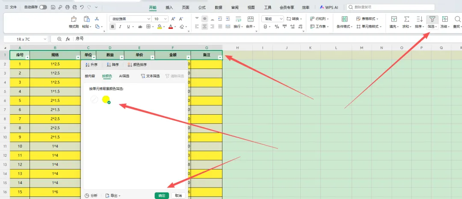Click the Conditional Formatting (条件格式) icon
The height and width of the screenshot is (199, 462).
[x=344, y=19]
